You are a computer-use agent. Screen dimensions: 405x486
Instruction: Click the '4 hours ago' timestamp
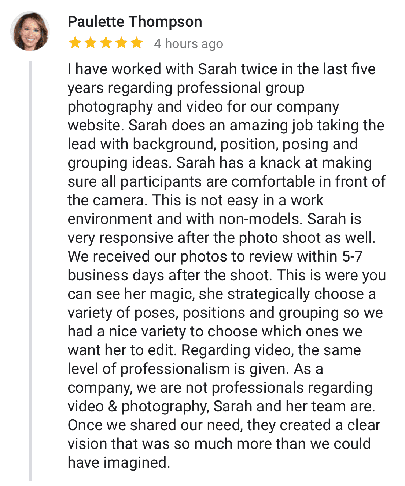(x=188, y=44)
